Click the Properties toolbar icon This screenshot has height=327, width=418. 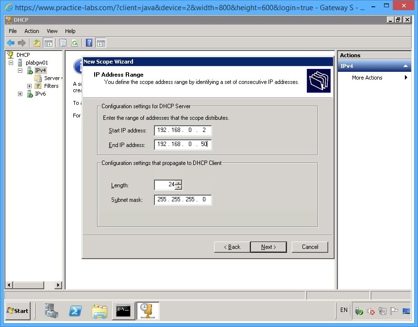[x=63, y=43]
